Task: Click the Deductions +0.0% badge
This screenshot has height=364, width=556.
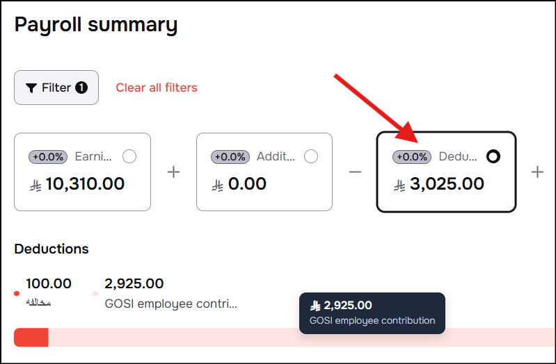Action: click(412, 156)
